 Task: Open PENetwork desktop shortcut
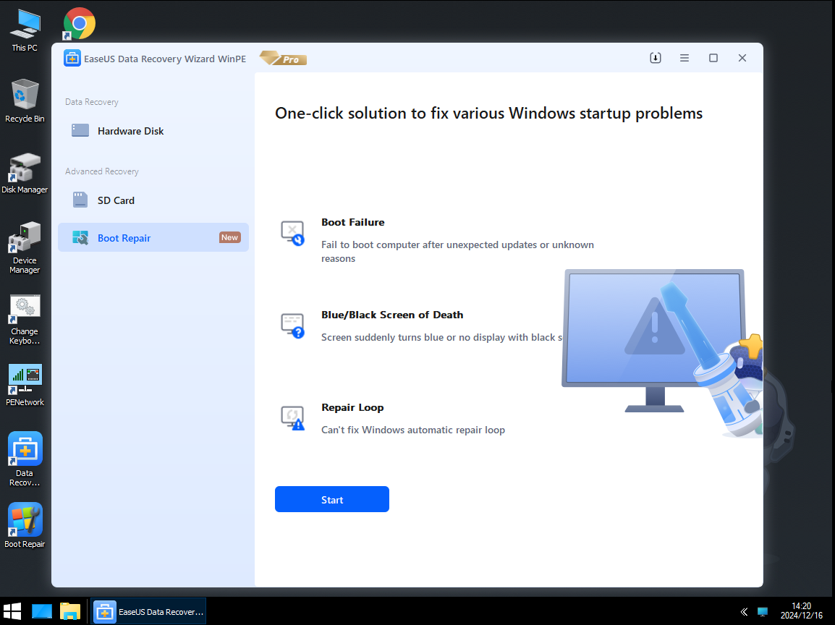(x=25, y=386)
